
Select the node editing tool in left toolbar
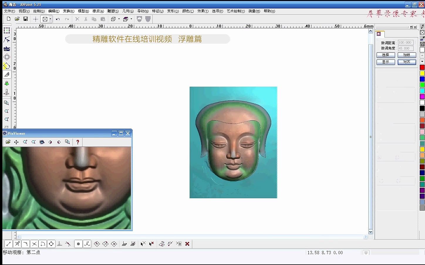point(7,40)
